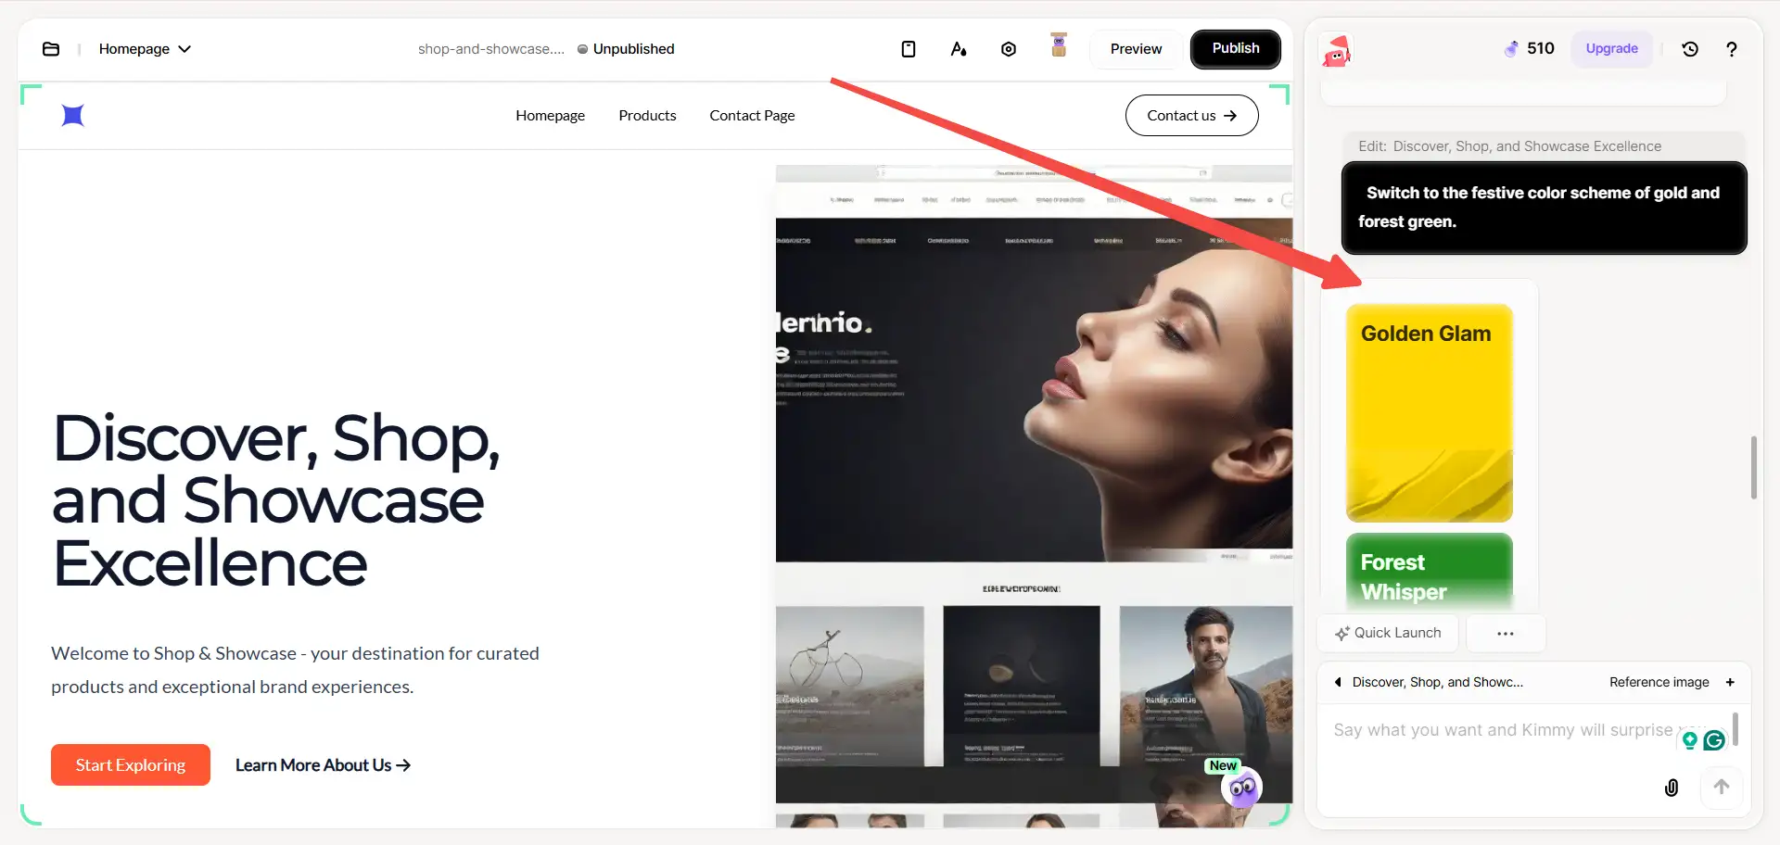
Task: Toggle mobile device view icon
Action: [909, 49]
